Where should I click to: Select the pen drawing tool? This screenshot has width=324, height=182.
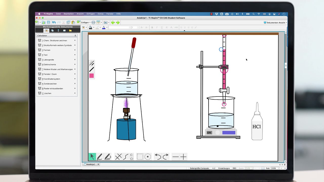[x=99, y=157]
